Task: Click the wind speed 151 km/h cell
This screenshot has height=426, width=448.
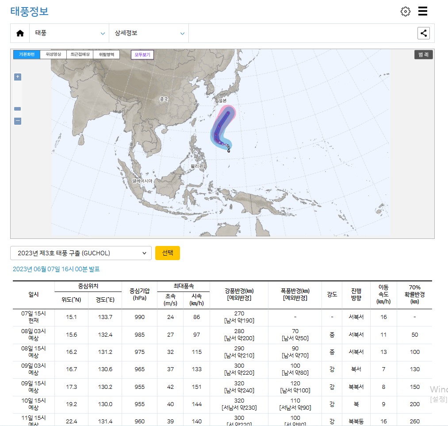Action: pos(196,387)
